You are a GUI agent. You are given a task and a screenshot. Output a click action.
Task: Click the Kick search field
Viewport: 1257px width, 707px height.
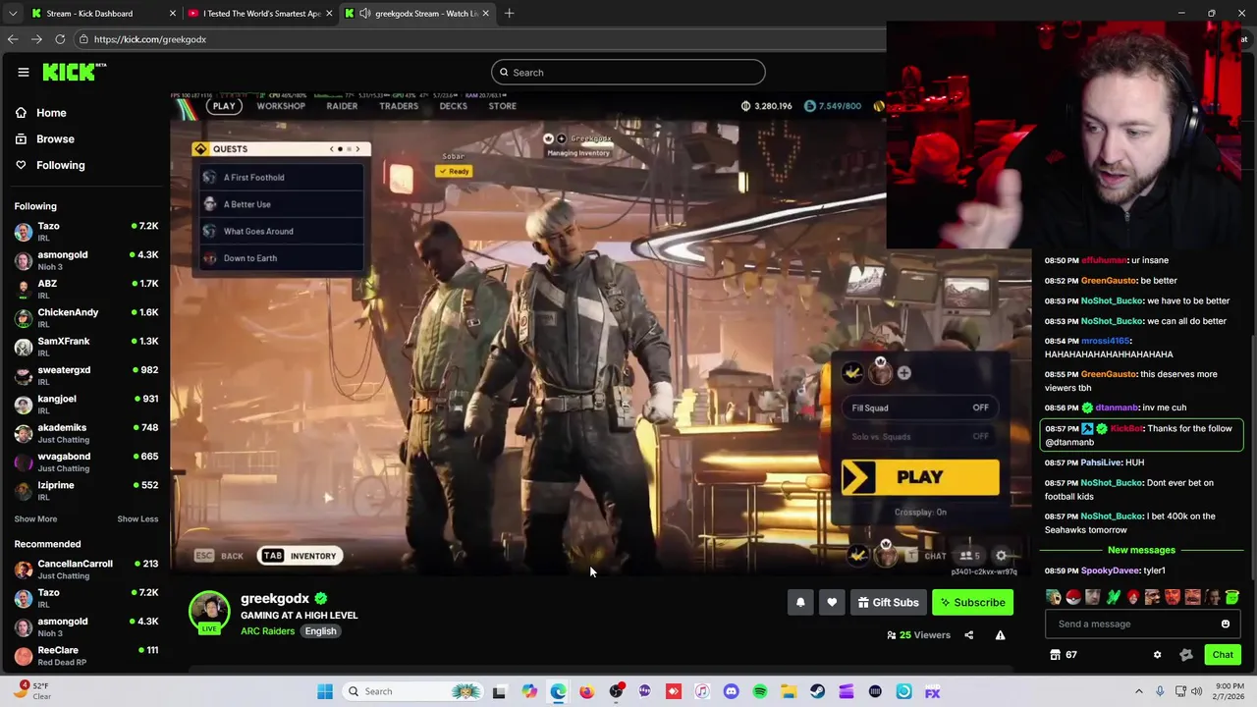pyautogui.click(x=628, y=73)
